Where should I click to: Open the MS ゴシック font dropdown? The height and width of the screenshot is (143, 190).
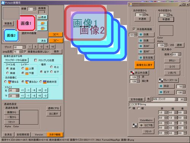coord(176,99)
